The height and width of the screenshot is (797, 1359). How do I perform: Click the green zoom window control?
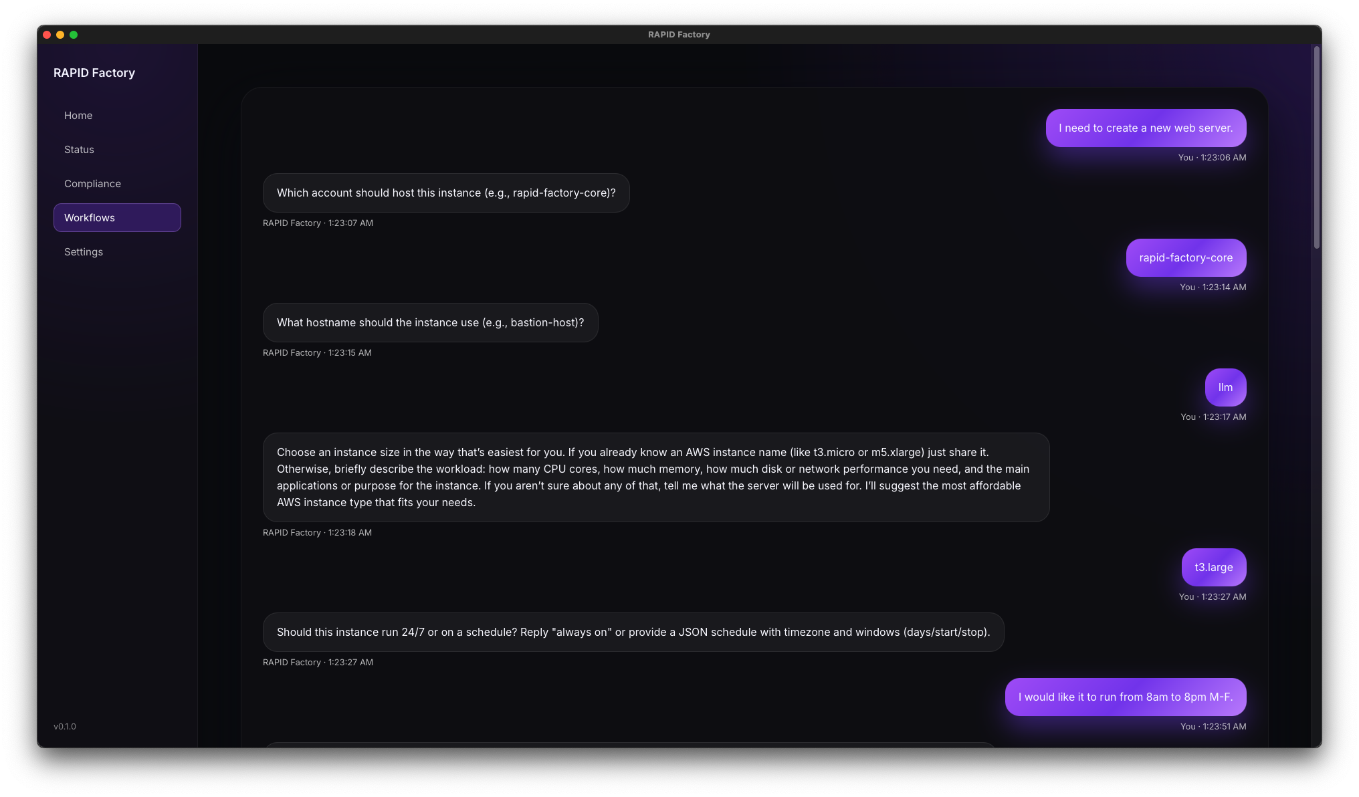pyautogui.click(x=74, y=33)
